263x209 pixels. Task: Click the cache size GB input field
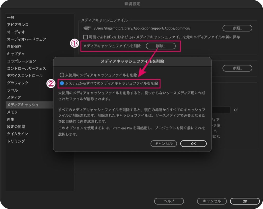click(221, 110)
